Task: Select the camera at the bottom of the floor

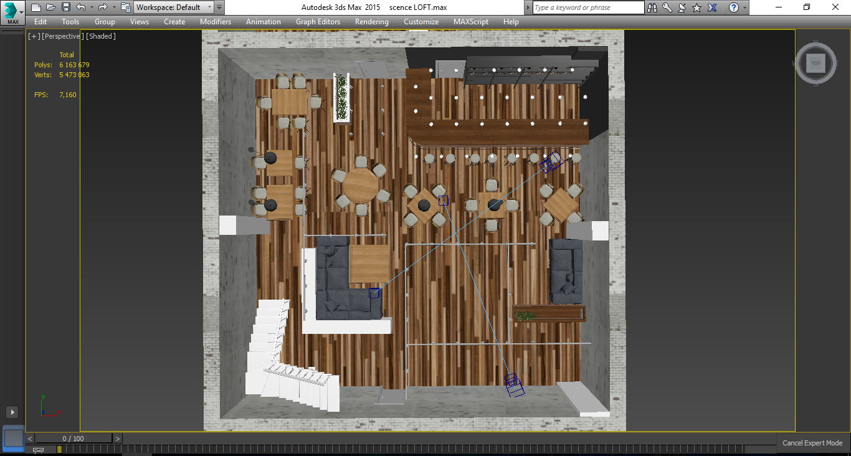Action: [514, 385]
